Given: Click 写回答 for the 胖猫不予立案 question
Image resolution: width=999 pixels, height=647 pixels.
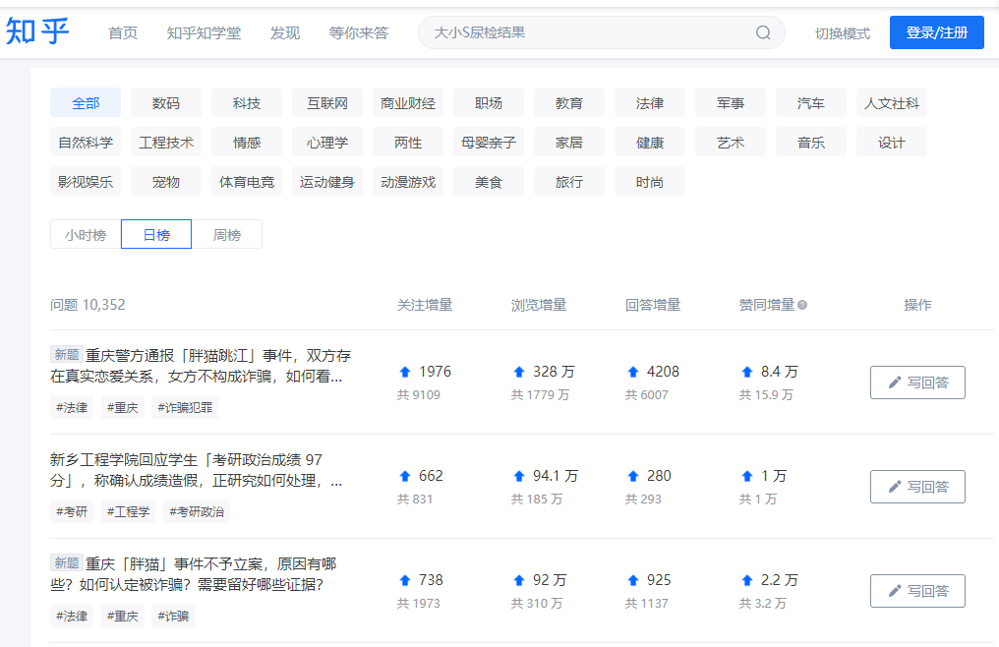Looking at the screenshot, I should [917, 591].
